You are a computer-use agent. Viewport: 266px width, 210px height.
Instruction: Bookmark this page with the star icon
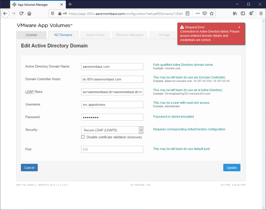click(x=211, y=13)
